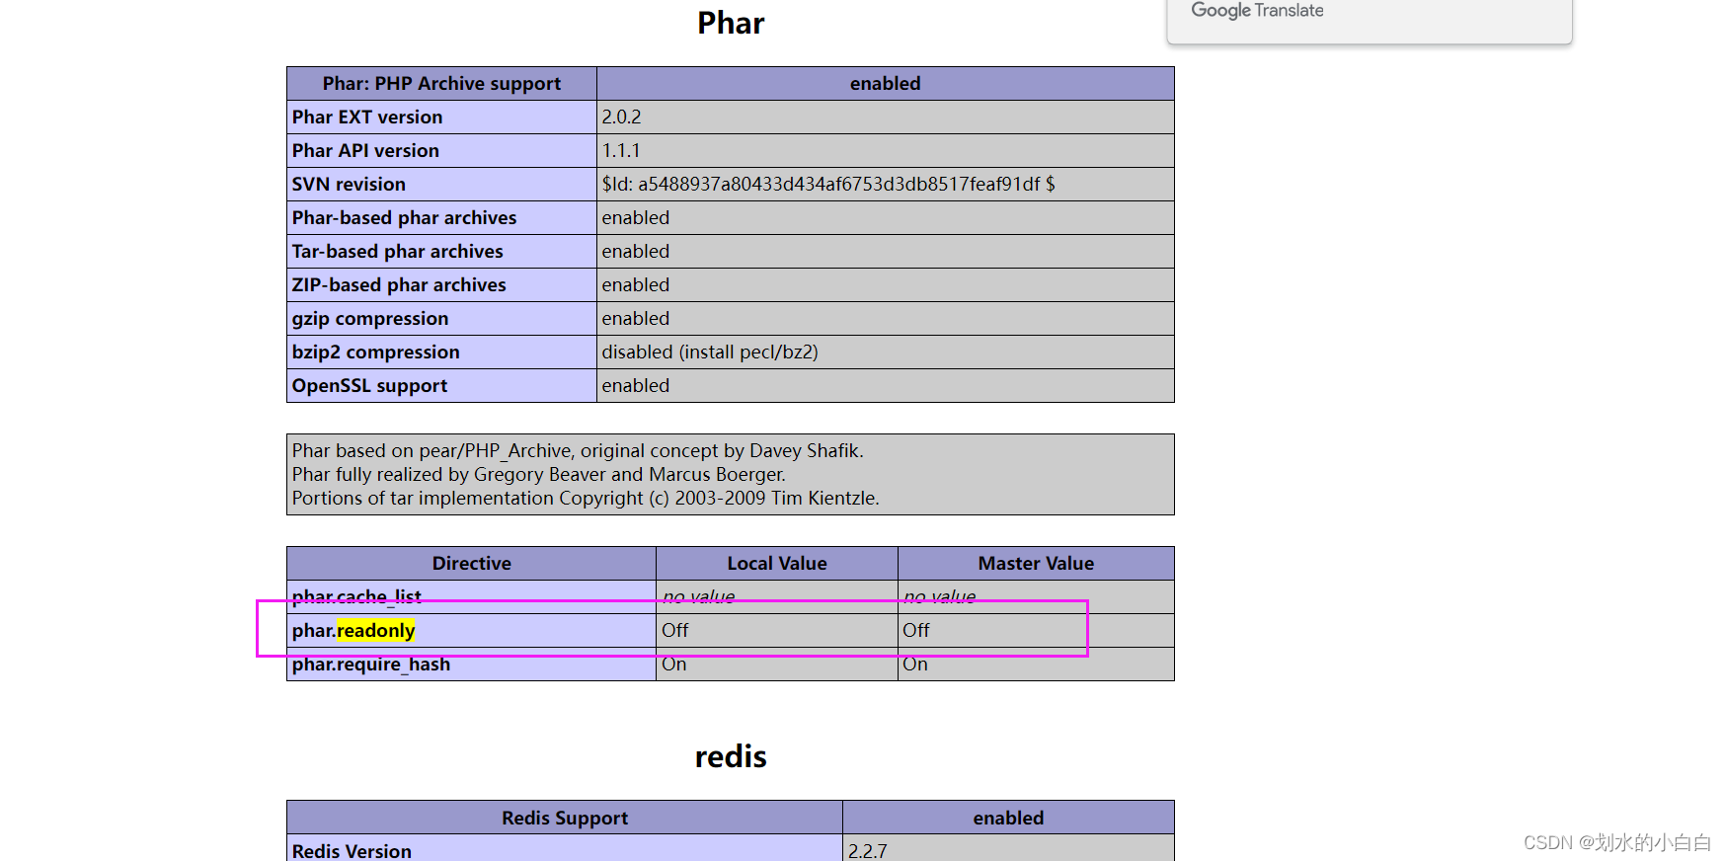Click the enabled cell beside Redis Support

tap(1008, 818)
